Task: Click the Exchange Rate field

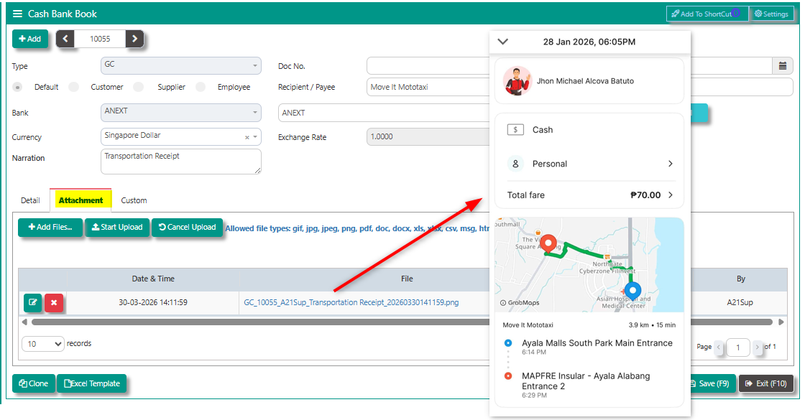Action: point(428,137)
